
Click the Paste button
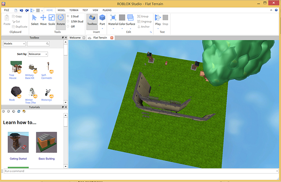[7, 20]
